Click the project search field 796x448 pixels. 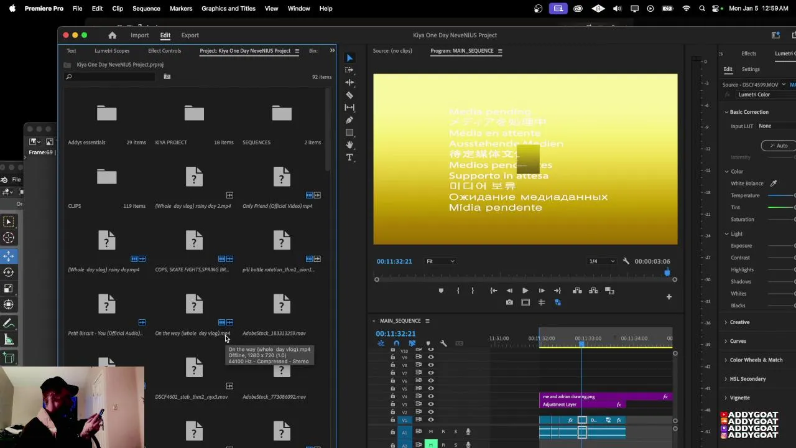110,77
